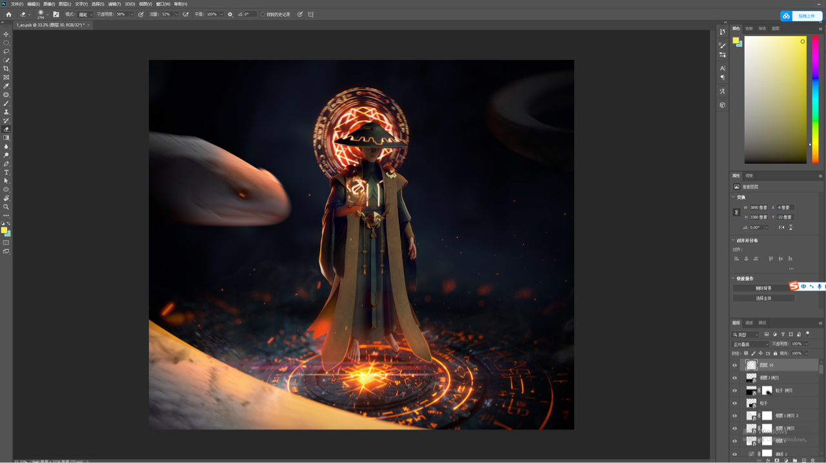Screen dimensions: 826x463
Task: Open smoothing options gear icon
Action: coord(230,14)
